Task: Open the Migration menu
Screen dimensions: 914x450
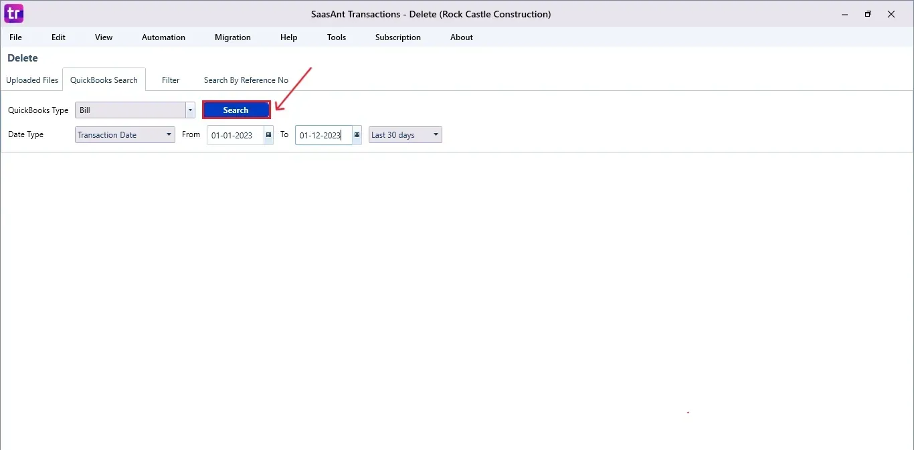Action: point(233,37)
